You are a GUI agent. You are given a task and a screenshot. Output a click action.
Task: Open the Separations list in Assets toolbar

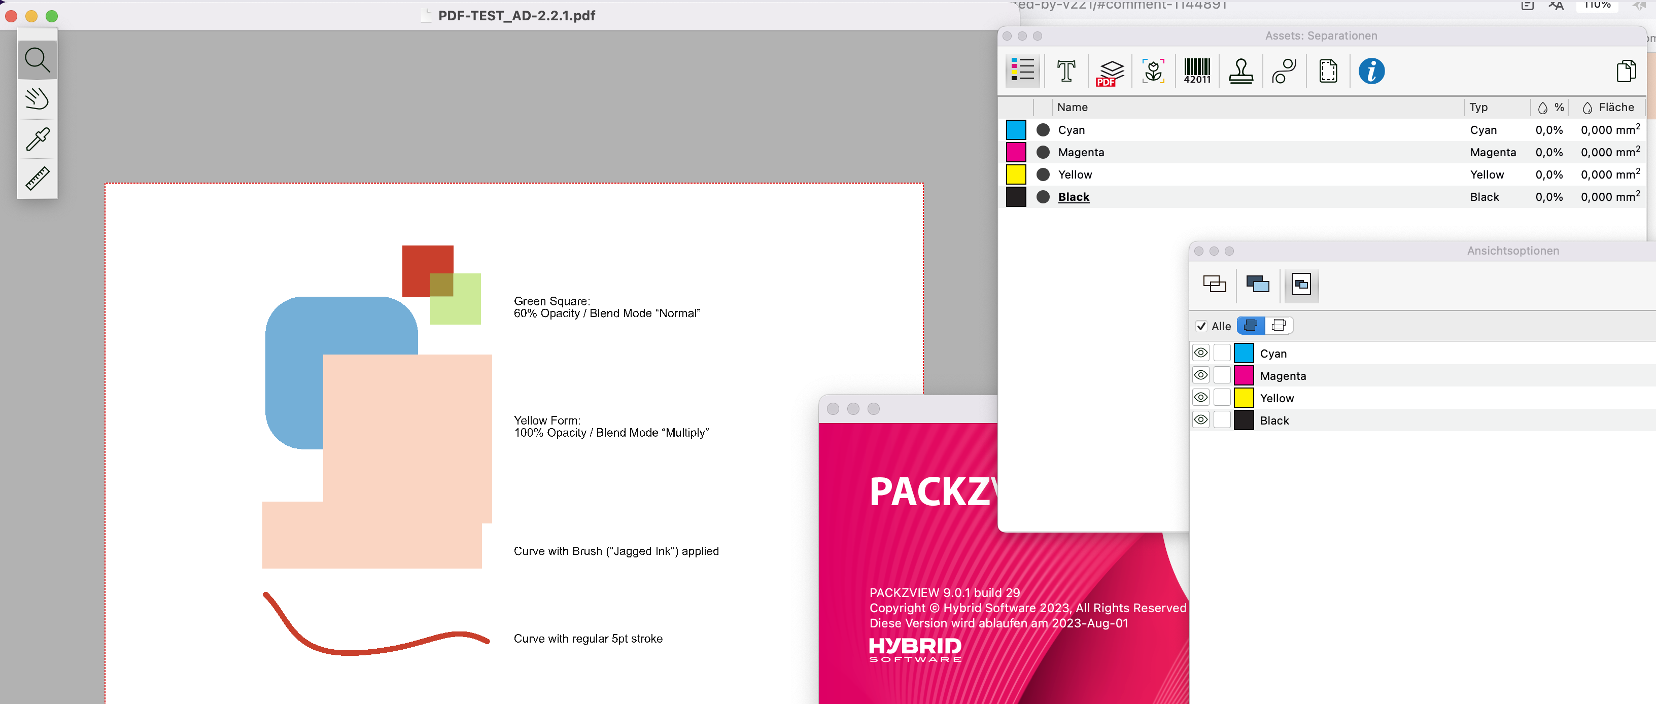coord(1022,71)
